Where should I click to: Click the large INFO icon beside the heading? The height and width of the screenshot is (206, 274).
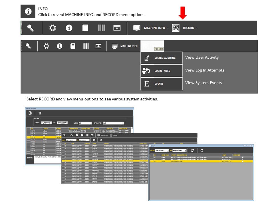point(28,11)
